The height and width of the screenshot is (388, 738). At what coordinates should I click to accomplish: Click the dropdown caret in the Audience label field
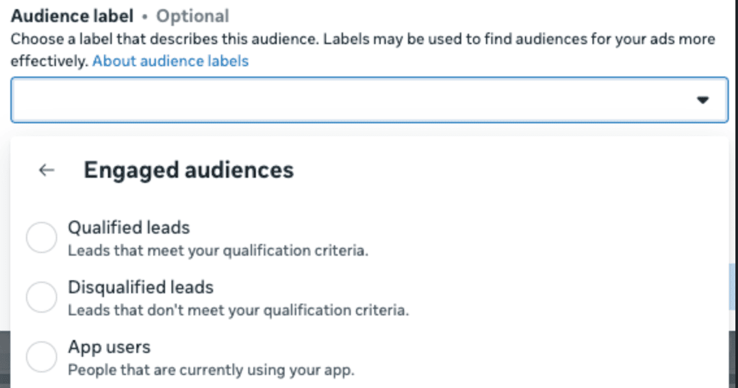pyautogui.click(x=703, y=100)
